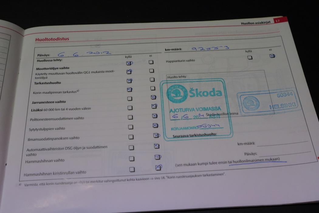The width and height of the screenshot is (319, 213).
Task: Tick the checked ei box for Happianturin vaihto
Action: pos(272,56)
